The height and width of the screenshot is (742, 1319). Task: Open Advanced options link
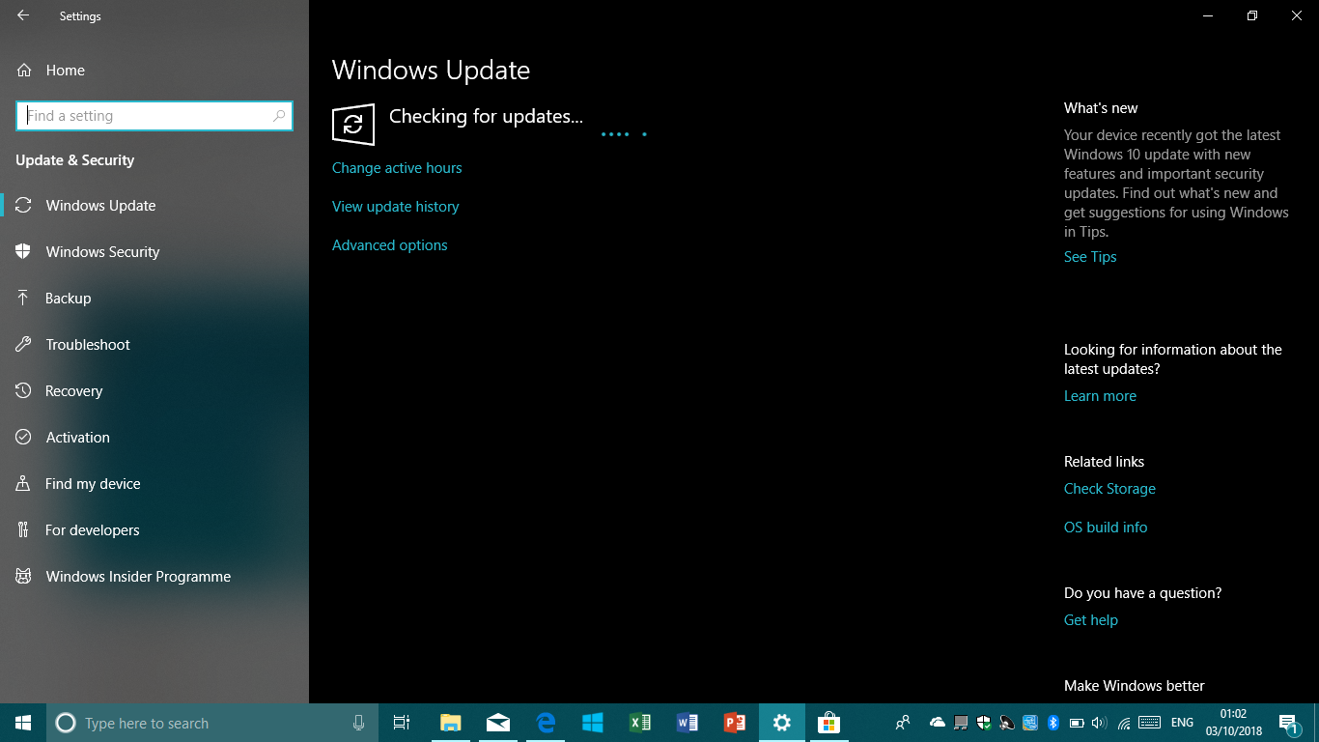389,245
